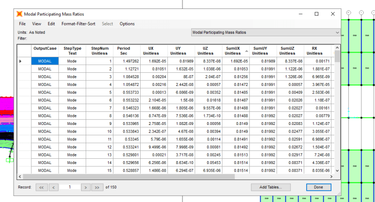
Task: Click StepNum cell 8
Action: pos(99,116)
